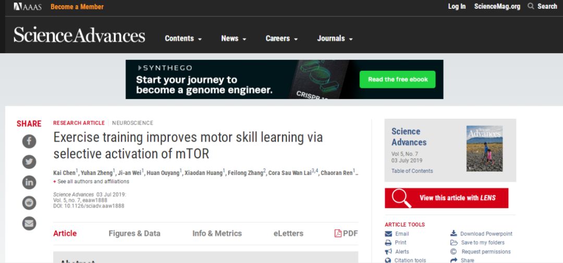Viewport: 563px width, 263px height.
Task: Click Email link in Article Tools
Action: (x=402, y=234)
